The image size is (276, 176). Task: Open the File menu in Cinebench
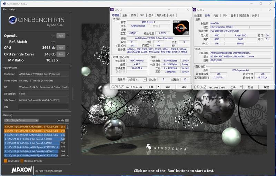(4, 9)
